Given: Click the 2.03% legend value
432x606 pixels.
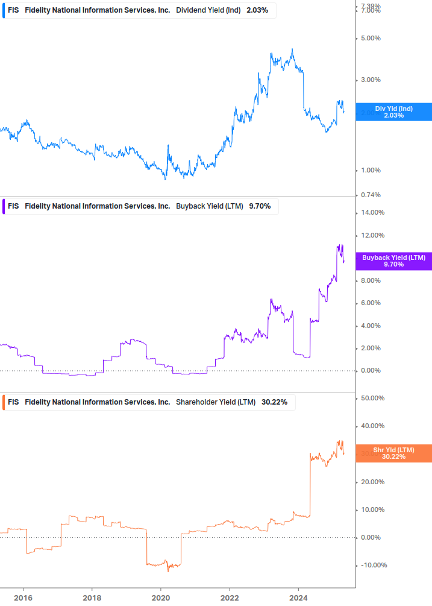Looking at the screenshot, I should point(257,10).
